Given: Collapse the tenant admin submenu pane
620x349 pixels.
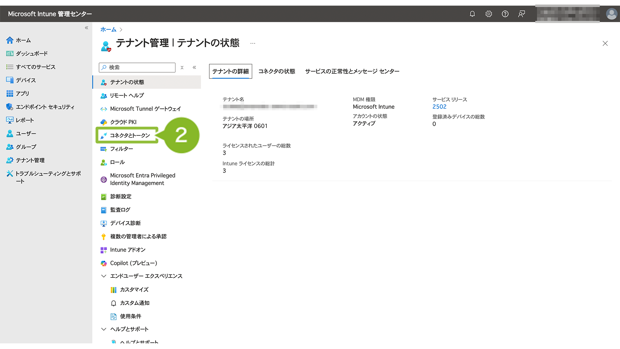Looking at the screenshot, I should (x=195, y=67).
